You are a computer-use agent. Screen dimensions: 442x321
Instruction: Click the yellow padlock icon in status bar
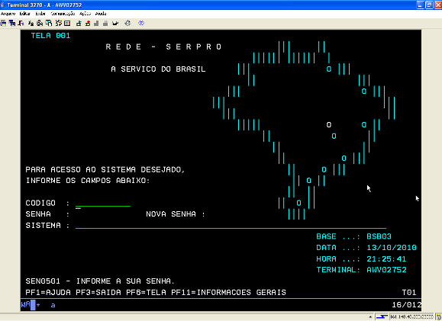[x=438, y=317]
